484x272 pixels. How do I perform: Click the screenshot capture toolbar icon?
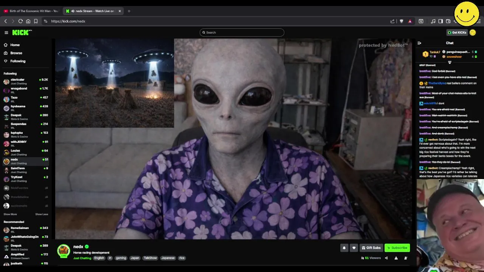coord(421,21)
